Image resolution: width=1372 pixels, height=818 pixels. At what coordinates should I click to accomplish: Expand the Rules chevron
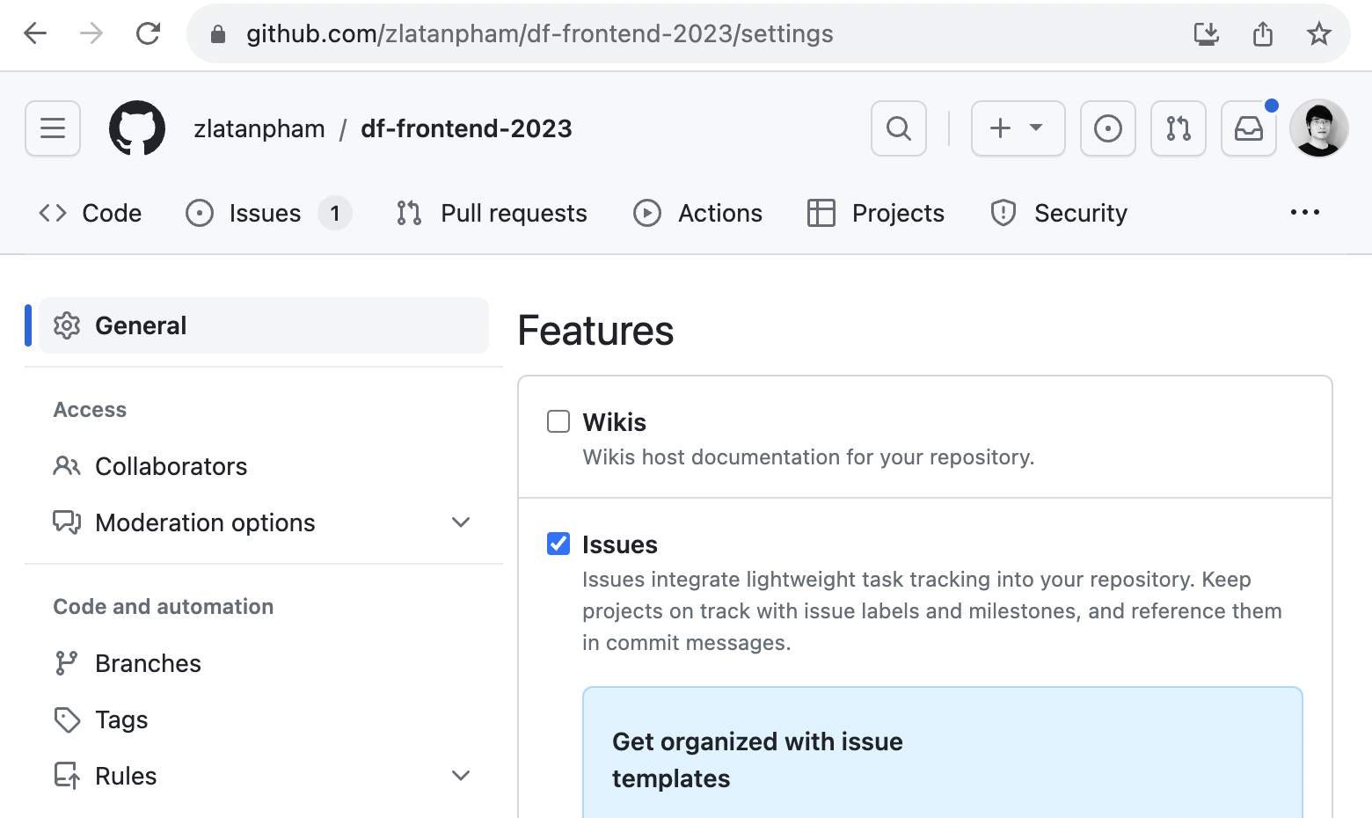coord(461,776)
